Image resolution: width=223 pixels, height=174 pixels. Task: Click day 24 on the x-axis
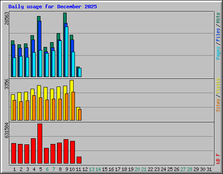(x=163, y=169)
